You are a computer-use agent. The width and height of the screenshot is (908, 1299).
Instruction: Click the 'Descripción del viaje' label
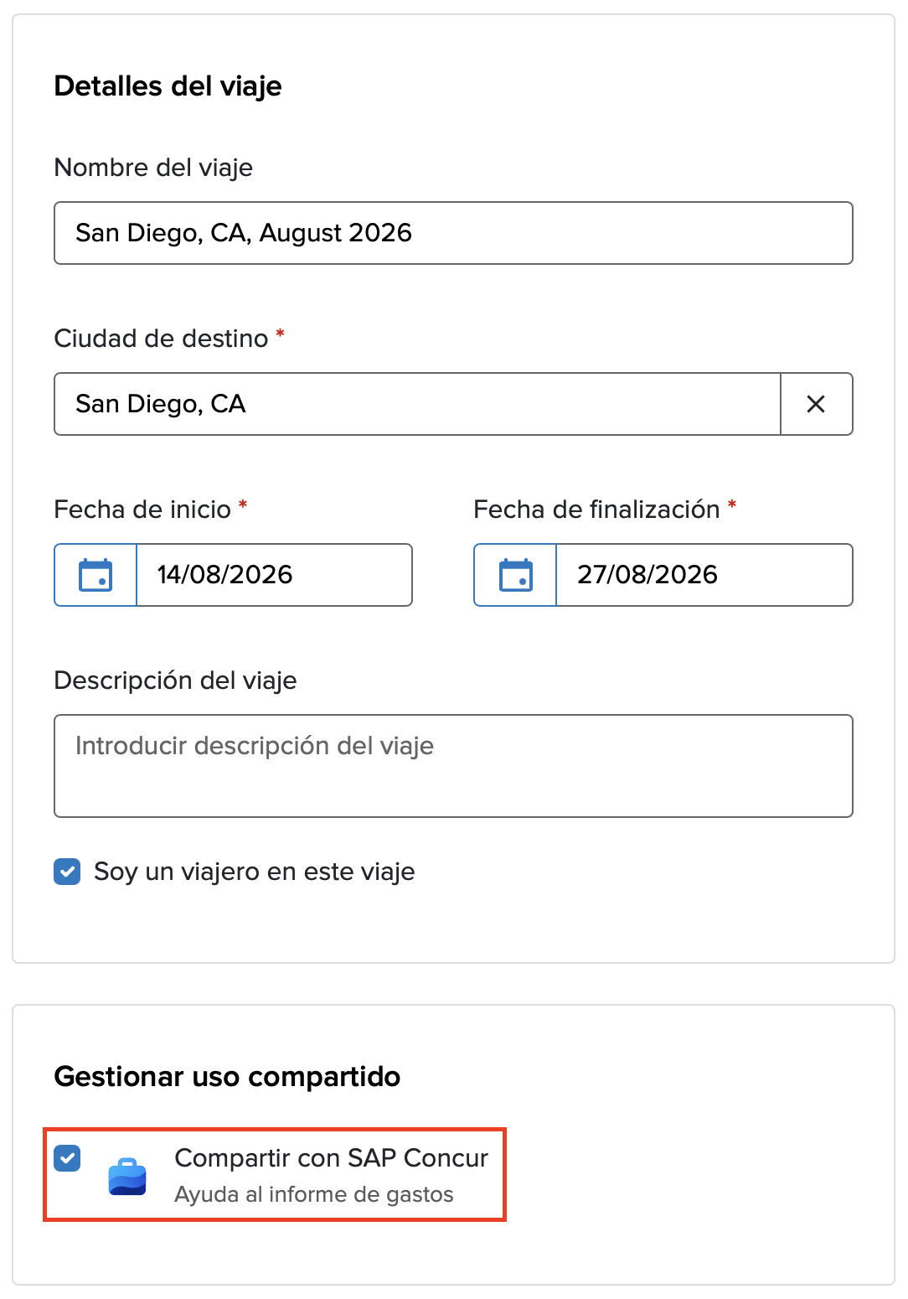pos(175,681)
